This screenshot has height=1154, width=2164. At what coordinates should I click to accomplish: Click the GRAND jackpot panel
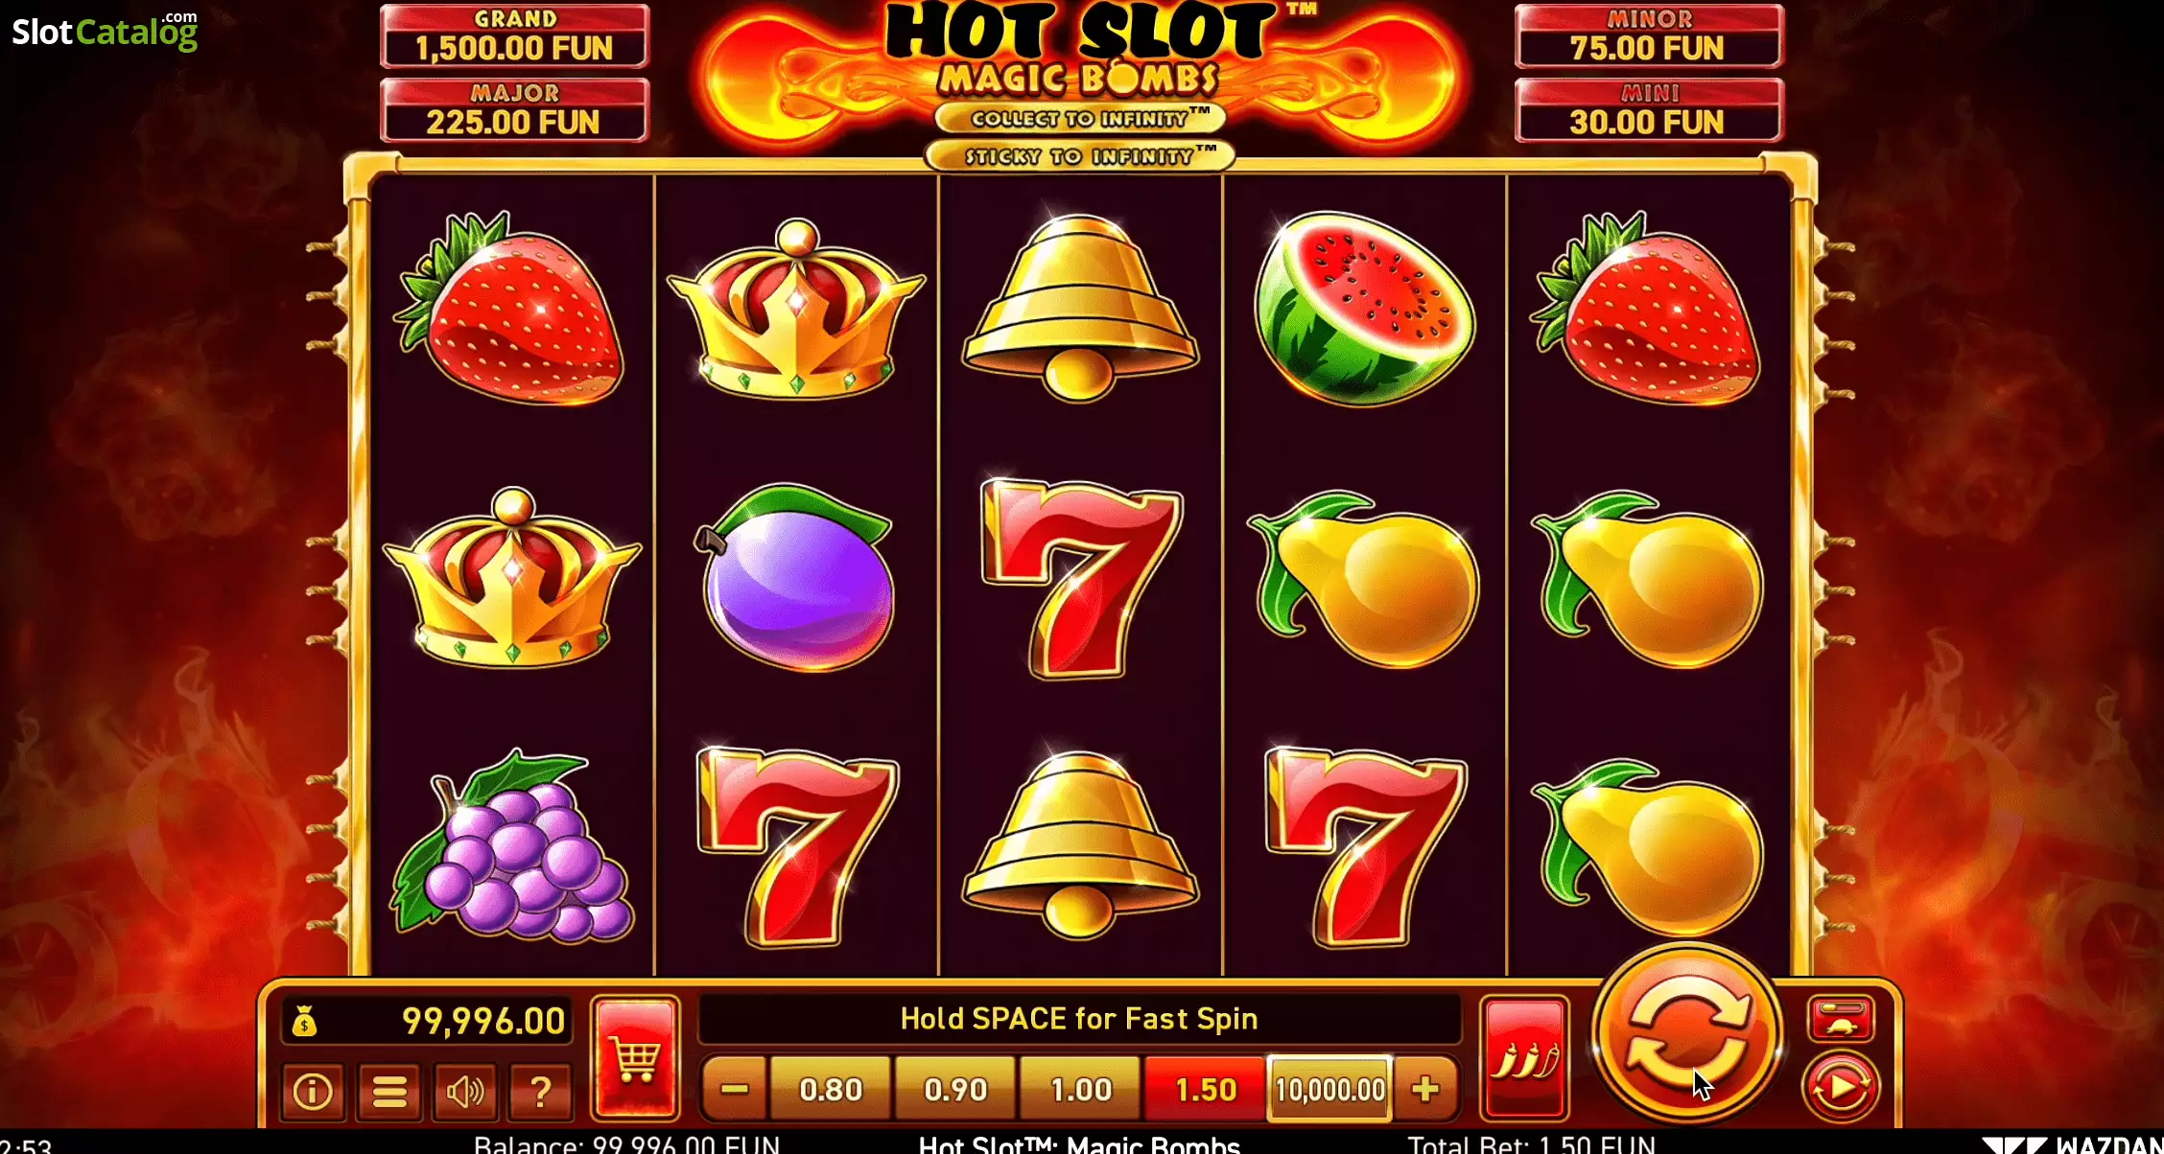click(514, 36)
